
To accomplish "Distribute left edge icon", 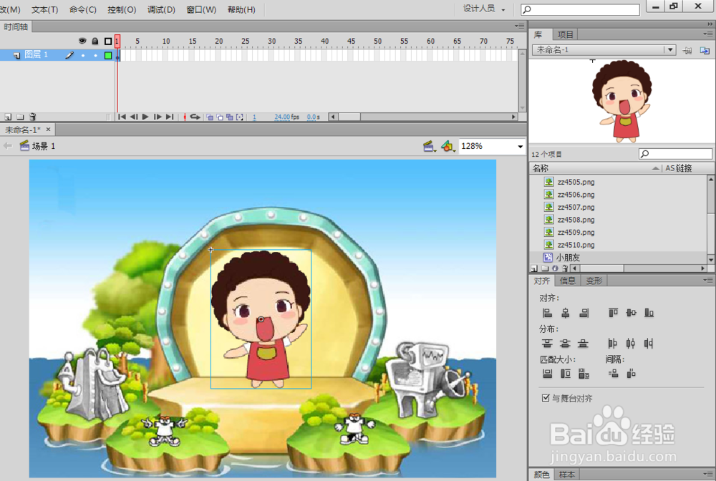I will [613, 343].
